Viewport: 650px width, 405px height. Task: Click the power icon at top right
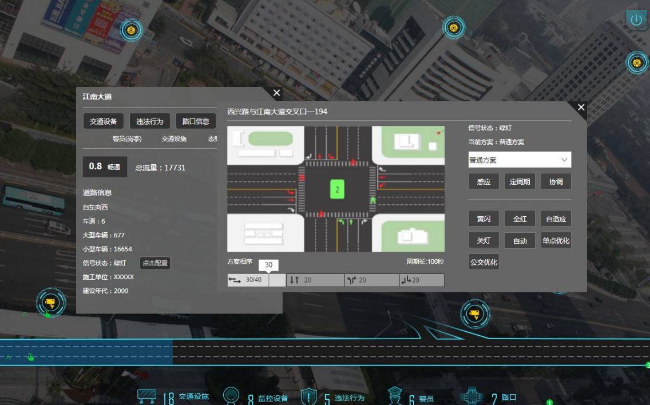636,19
